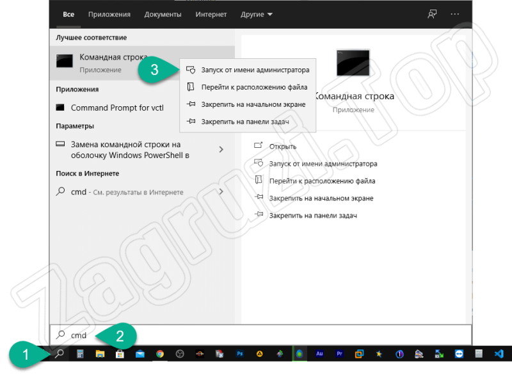Click the search input field containing cmd
Image resolution: width=512 pixels, height=377 pixels.
click(x=256, y=335)
